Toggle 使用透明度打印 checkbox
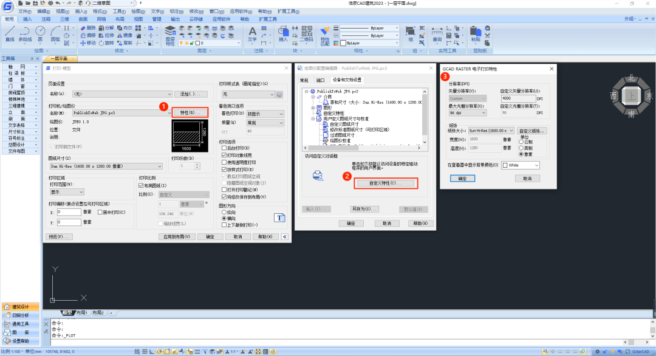This screenshot has width=656, height=356. pos(224,162)
